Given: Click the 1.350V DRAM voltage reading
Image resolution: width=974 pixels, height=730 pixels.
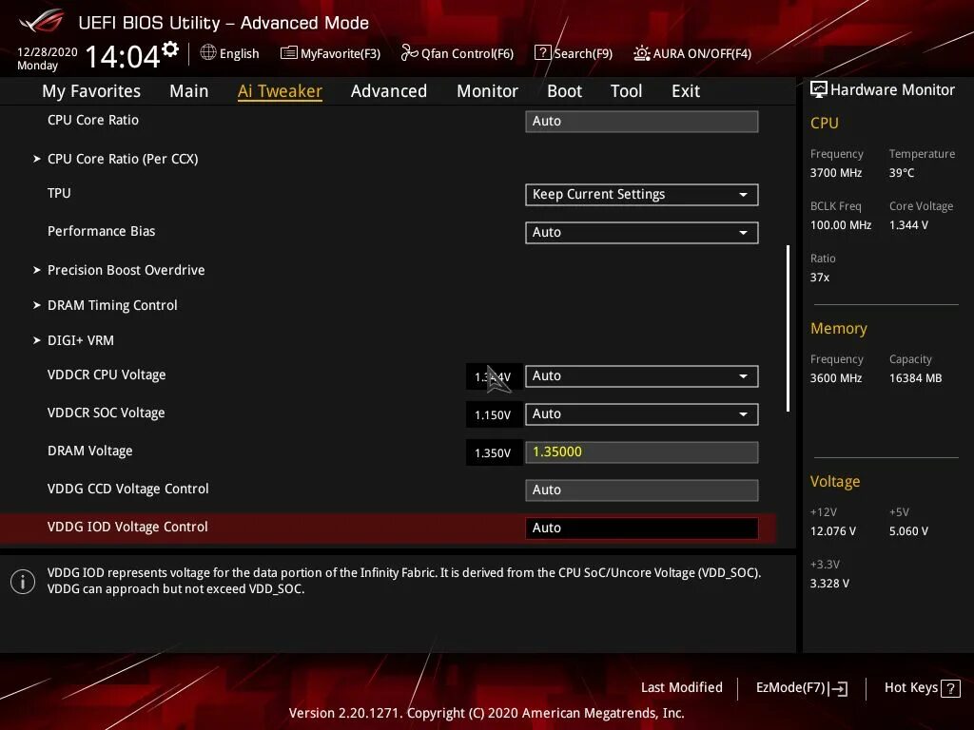Looking at the screenshot, I should pyautogui.click(x=493, y=452).
